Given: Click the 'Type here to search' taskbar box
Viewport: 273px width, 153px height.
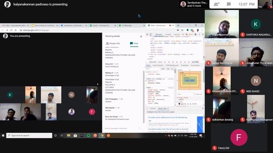Looking at the screenshot, I should pos(29,136).
